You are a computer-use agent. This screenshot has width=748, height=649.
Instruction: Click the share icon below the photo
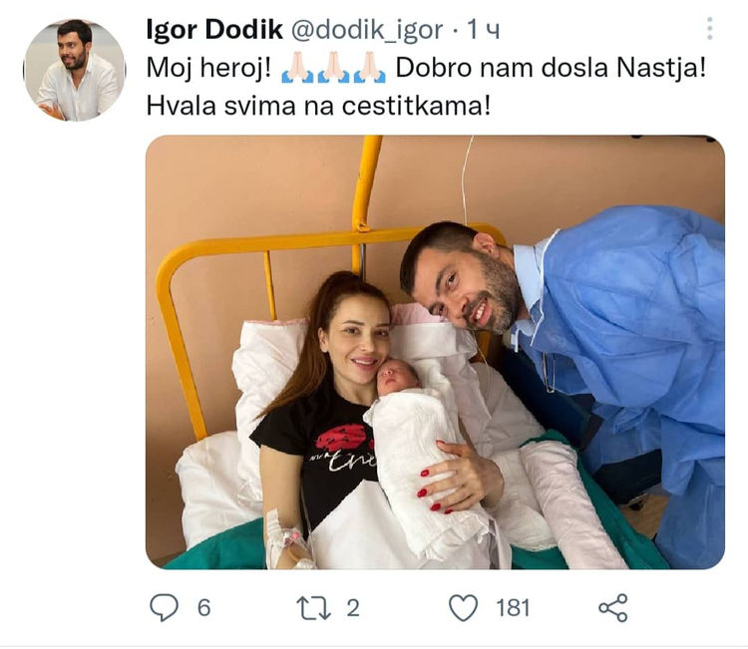tap(613, 608)
